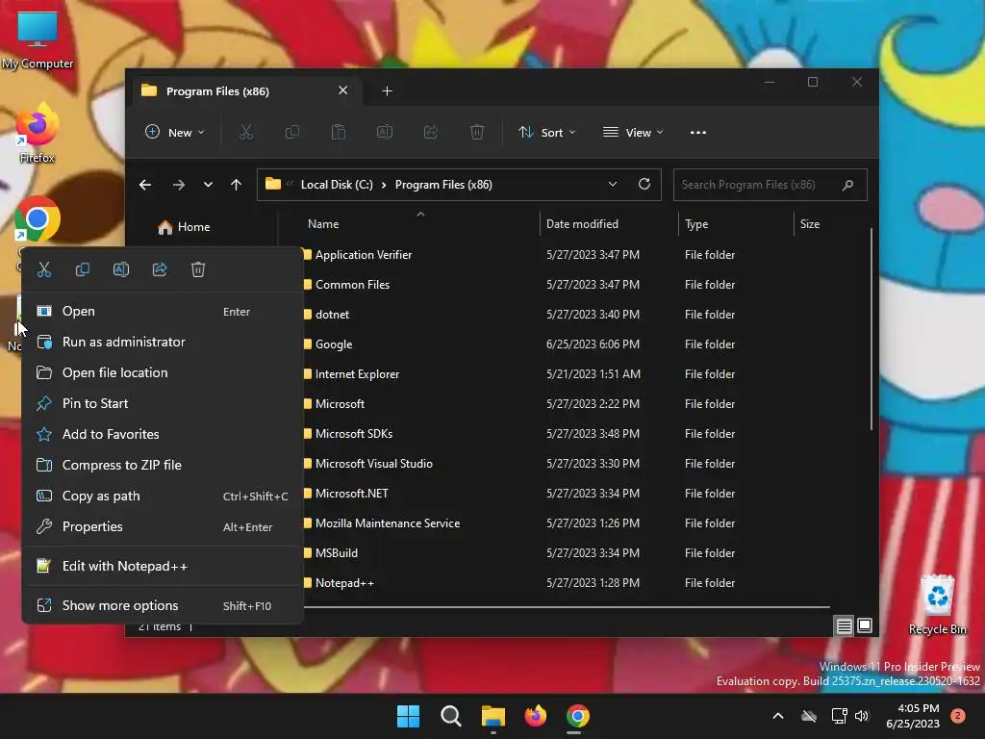Click the Cut icon in Explorer toolbar
This screenshot has height=739, width=985.
pyautogui.click(x=245, y=133)
